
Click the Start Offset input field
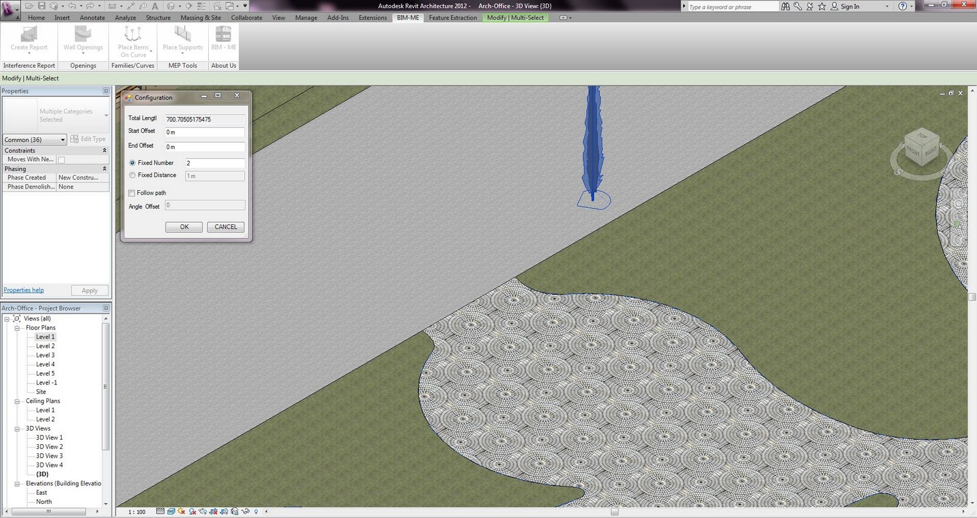point(205,132)
